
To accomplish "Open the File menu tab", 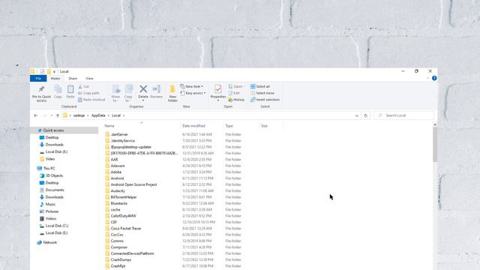I will (x=38, y=78).
